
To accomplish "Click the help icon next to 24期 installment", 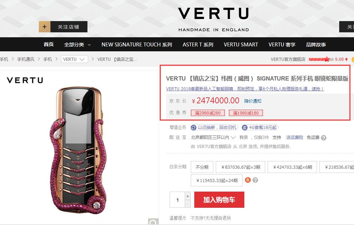I will coord(255,180).
